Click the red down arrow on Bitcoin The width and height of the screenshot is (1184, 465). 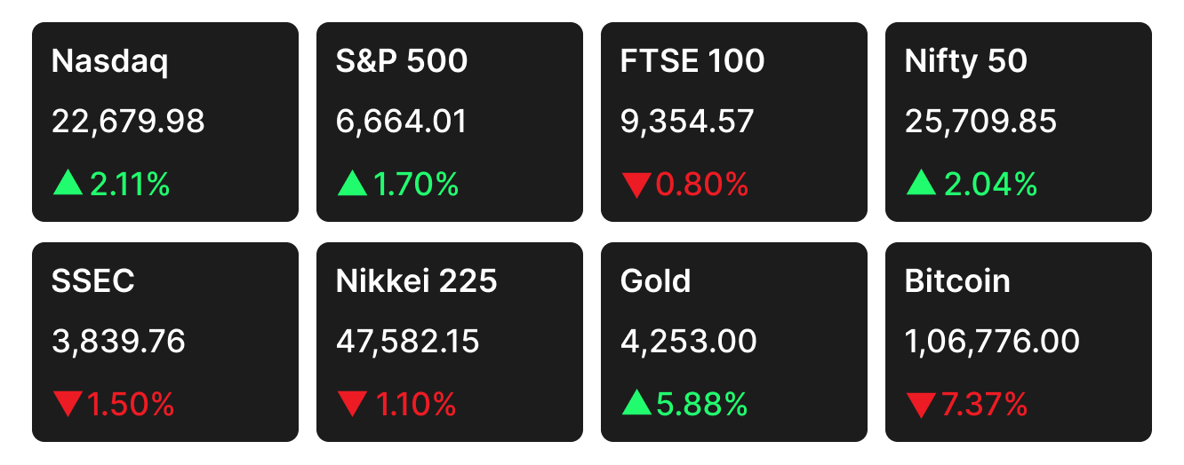(921, 406)
